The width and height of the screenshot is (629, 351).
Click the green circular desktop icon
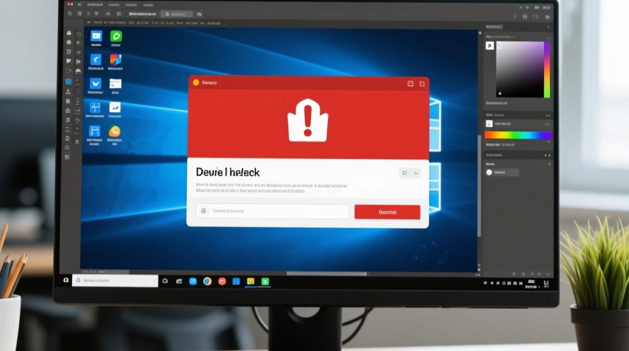click(x=116, y=36)
